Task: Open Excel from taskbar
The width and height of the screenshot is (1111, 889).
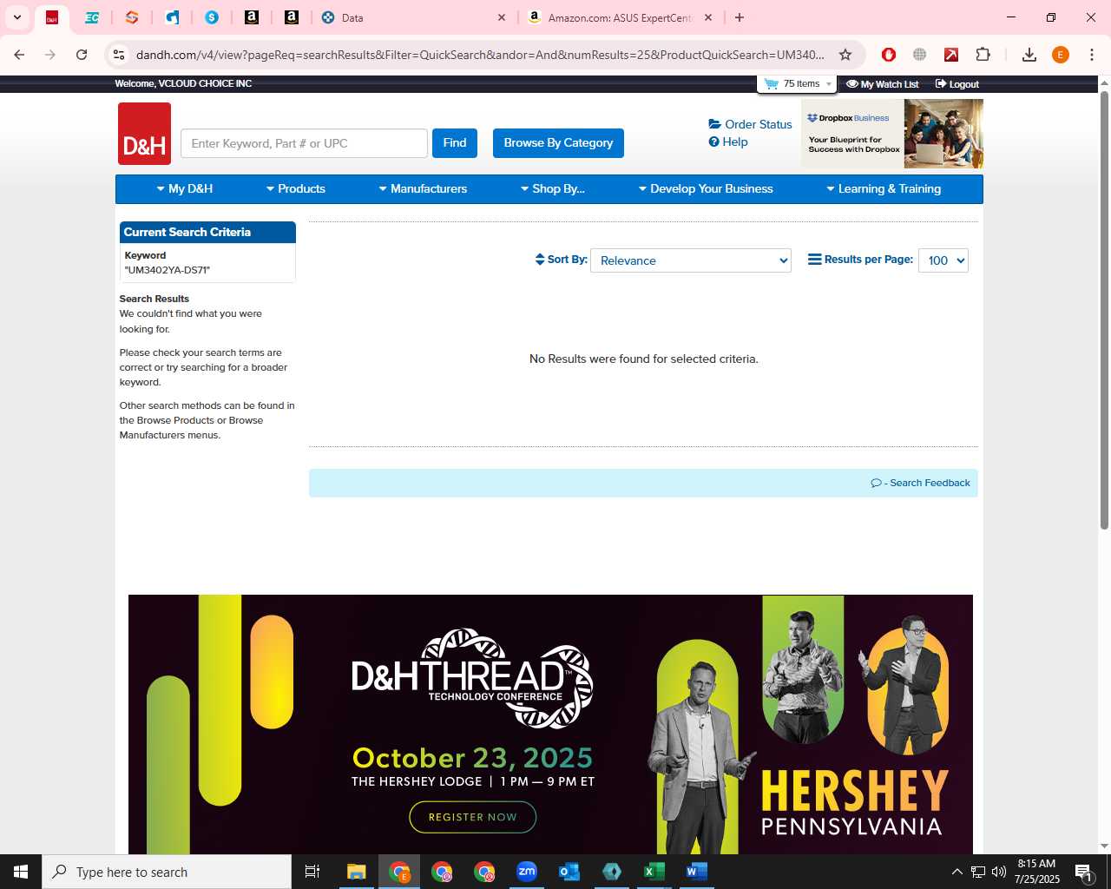Action: (654, 872)
